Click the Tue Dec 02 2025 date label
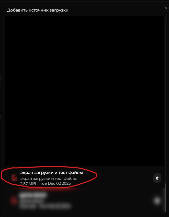Screen dimensions: 169x217 point(55,183)
